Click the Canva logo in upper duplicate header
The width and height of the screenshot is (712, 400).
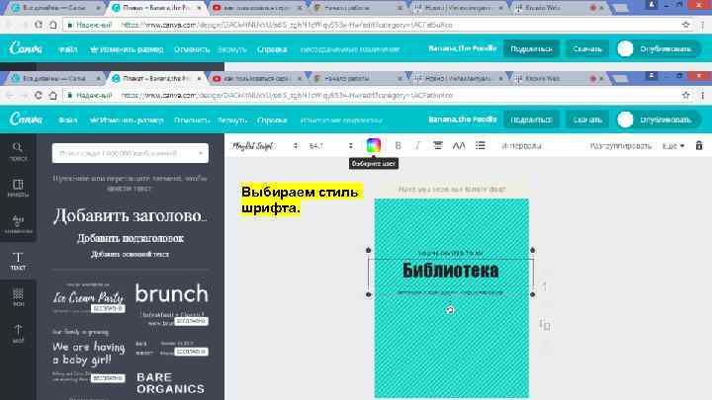pos(26,48)
